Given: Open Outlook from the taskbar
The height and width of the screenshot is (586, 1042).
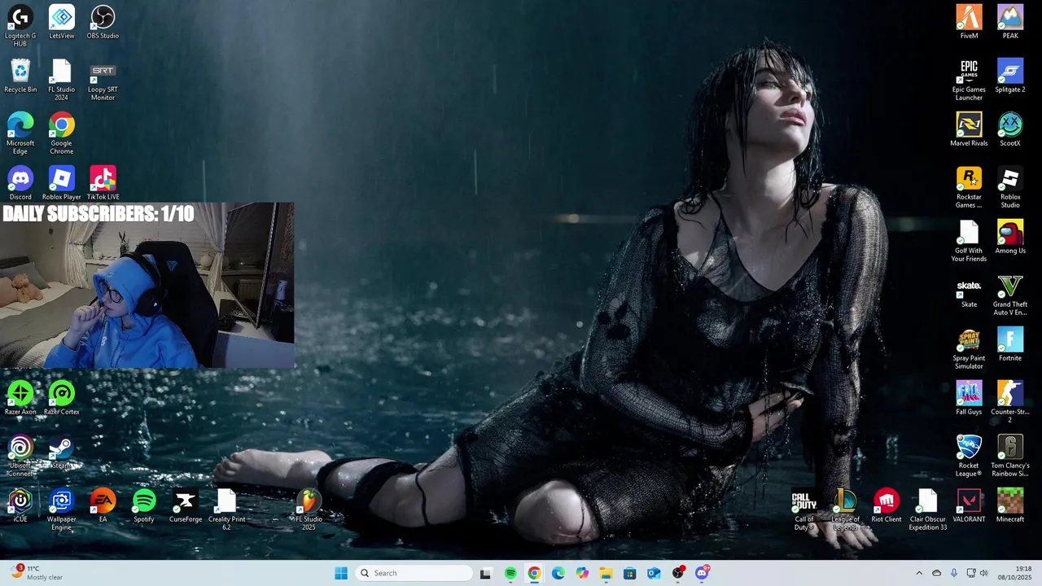Looking at the screenshot, I should [654, 573].
